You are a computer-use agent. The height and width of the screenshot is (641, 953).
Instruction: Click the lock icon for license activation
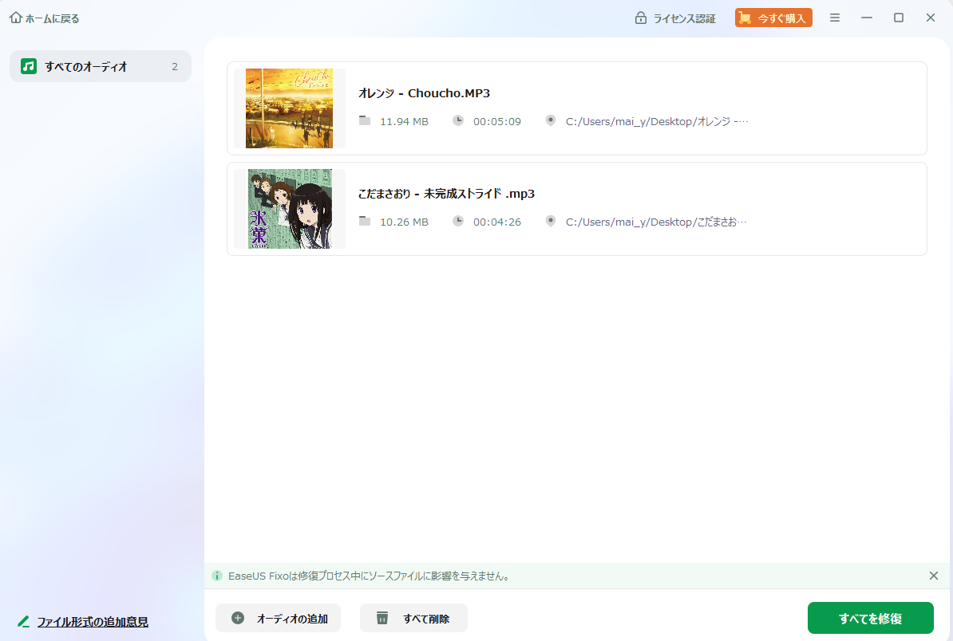coord(640,18)
